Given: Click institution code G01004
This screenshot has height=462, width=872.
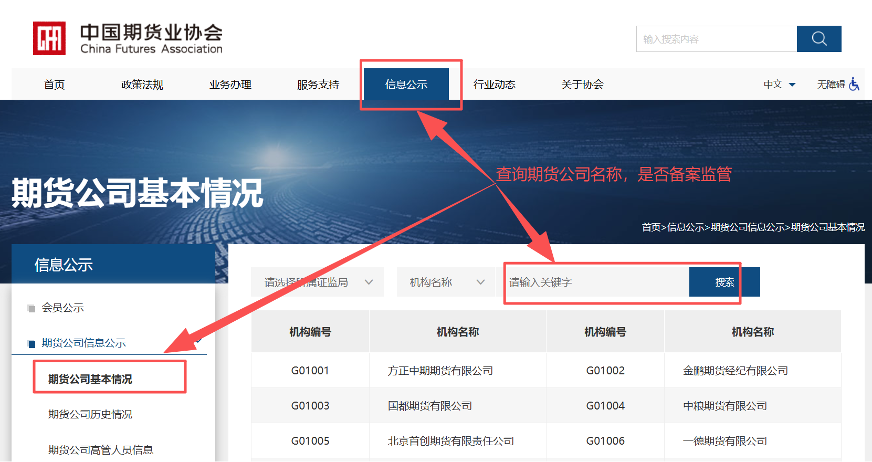Looking at the screenshot, I should [x=605, y=406].
